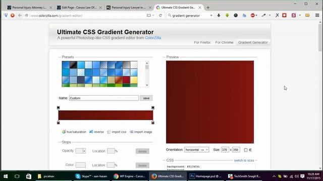Click the browser reload button
Screen dimensions: 323x181
[160, 16]
